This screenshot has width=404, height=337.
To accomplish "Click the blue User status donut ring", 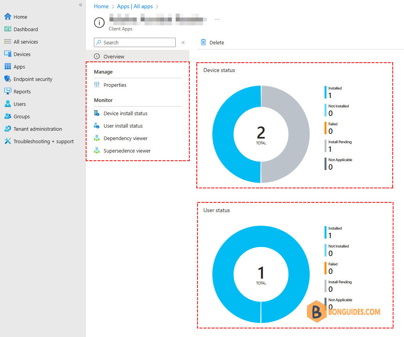I will tap(223, 274).
